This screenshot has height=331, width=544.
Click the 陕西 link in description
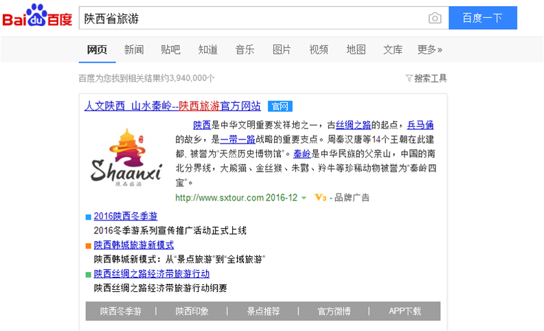pyautogui.click(x=202, y=124)
